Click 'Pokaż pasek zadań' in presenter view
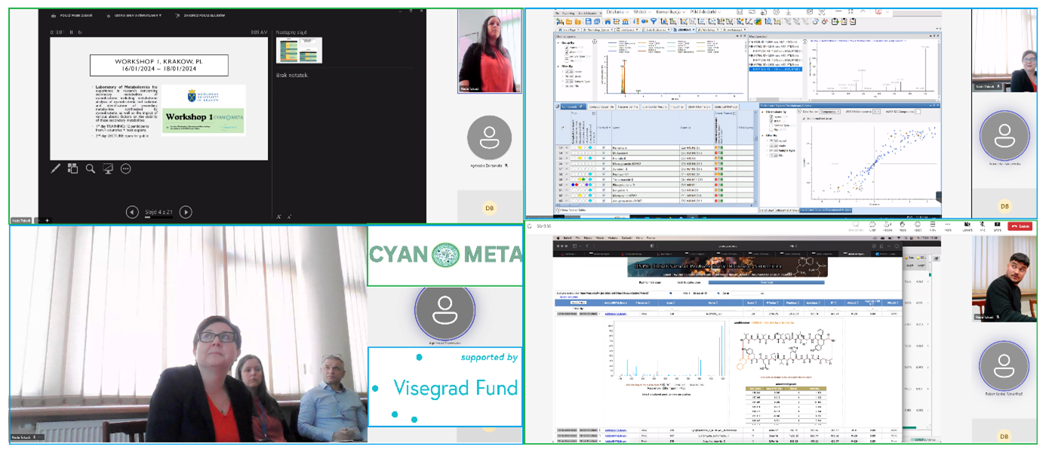1046x453 pixels. [70, 15]
